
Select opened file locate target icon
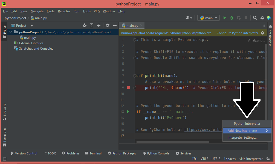[x=85, y=26]
